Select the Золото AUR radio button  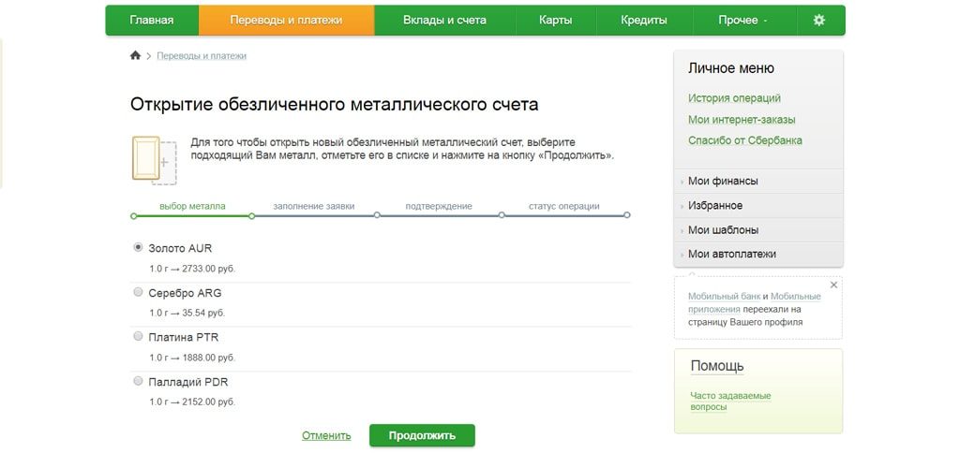point(139,248)
